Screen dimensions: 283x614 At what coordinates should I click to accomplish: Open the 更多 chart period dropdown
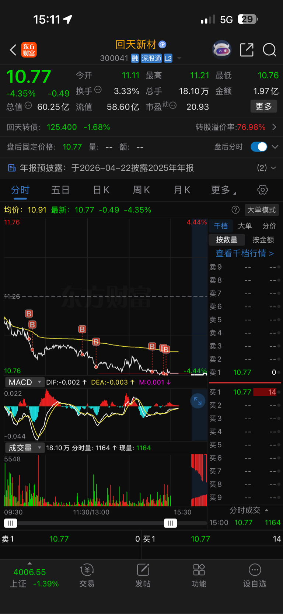coord(223,190)
